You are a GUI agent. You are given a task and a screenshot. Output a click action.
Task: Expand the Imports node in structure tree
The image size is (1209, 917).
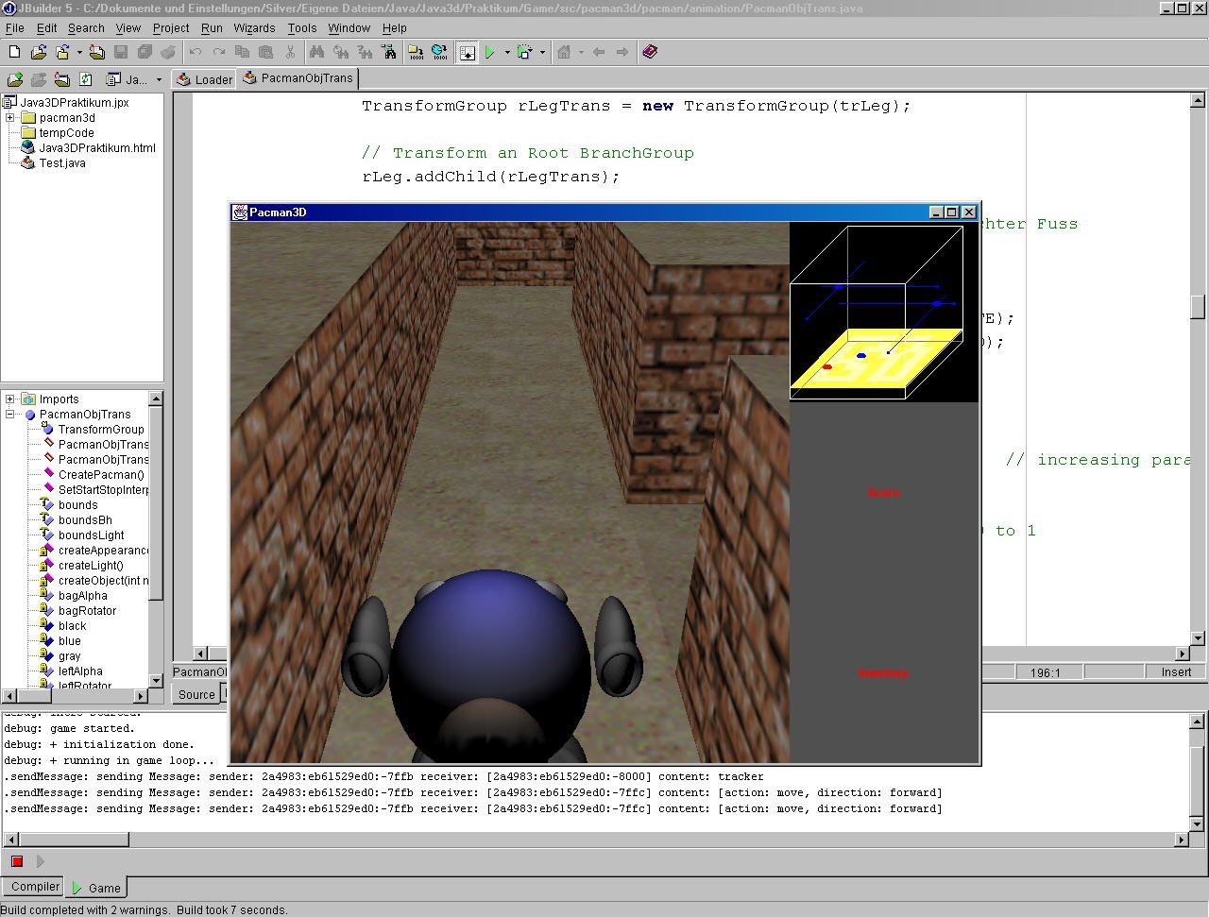pos(10,399)
